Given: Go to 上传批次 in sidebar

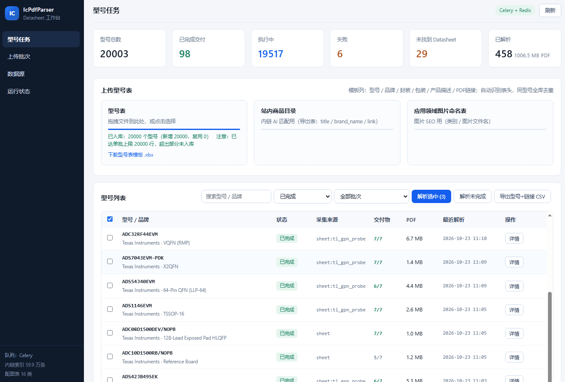Looking at the screenshot, I should tap(41, 56).
